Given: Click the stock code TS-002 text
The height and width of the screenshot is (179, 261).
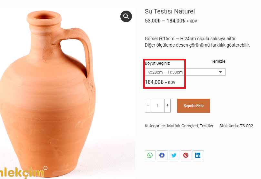Looking at the screenshot, I should [246, 126].
